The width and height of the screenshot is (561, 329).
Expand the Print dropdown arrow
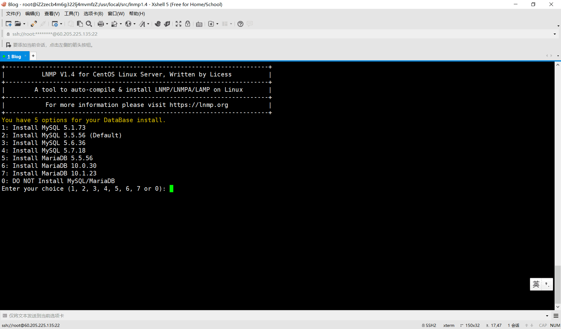(x=107, y=24)
